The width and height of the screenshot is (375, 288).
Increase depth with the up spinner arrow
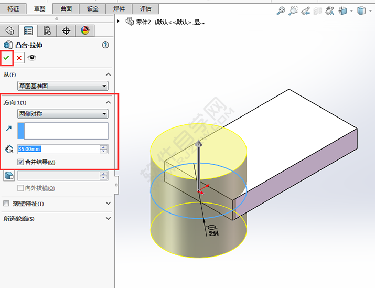(x=103, y=147)
